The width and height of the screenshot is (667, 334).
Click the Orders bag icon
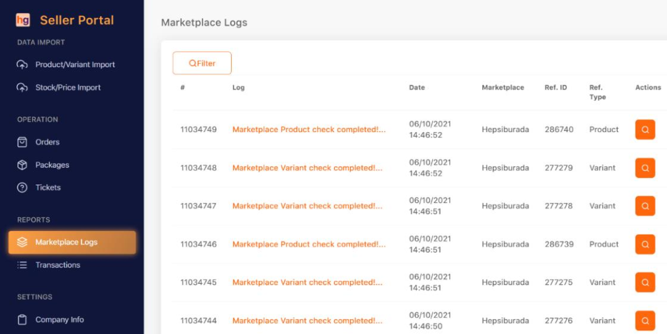point(22,142)
